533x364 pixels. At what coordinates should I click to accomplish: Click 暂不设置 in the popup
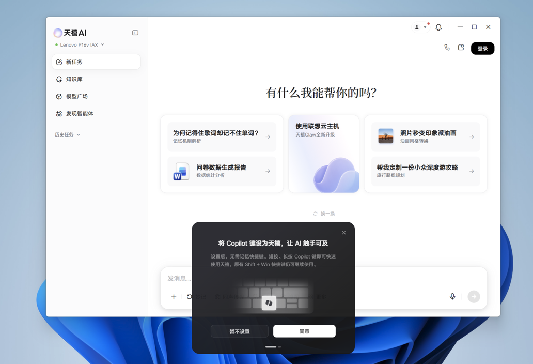(x=240, y=331)
